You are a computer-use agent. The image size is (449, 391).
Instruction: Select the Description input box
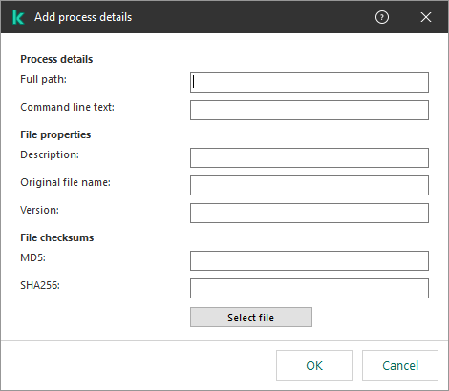coord(310,157)
